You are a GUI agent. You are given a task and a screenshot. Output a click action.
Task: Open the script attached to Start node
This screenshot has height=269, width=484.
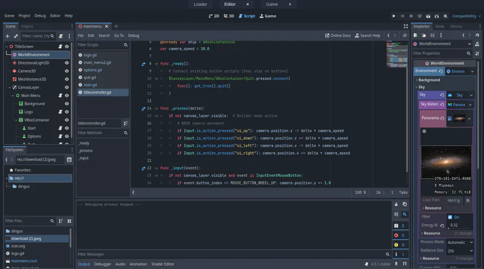pyautogui.click(x=60, y=128)
